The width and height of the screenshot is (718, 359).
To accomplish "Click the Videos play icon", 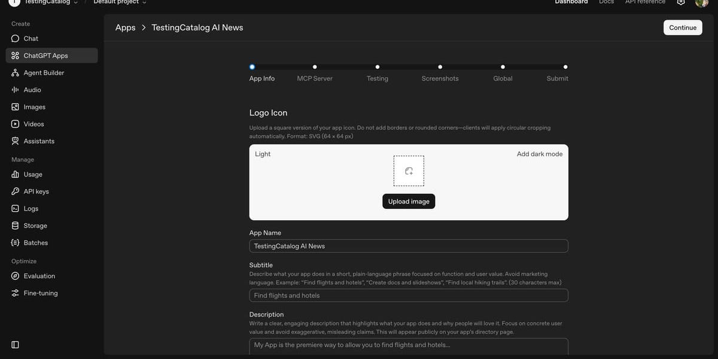I will (x=16, y=124).
